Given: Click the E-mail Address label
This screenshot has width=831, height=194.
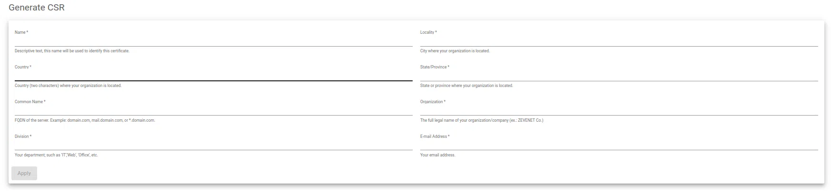Looking at the screenshot, I should (x=434, y=136).
